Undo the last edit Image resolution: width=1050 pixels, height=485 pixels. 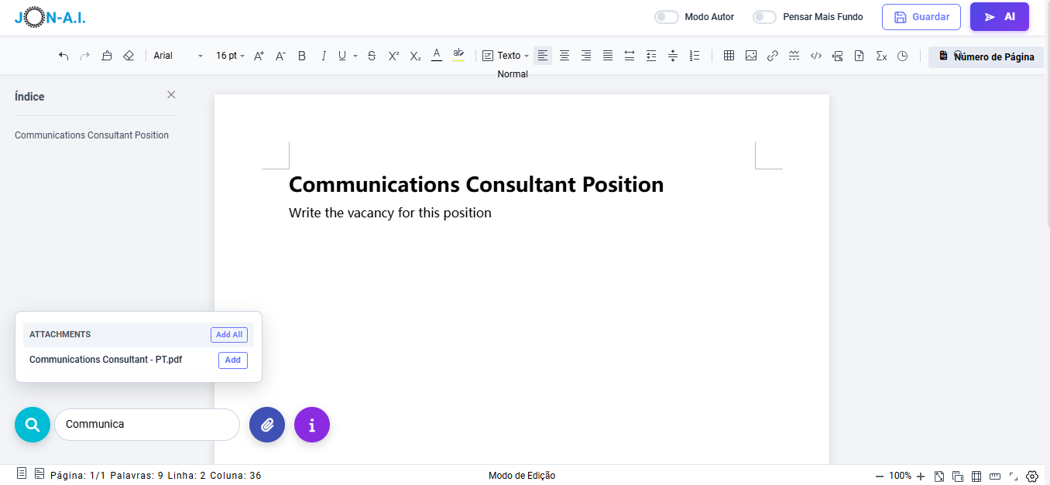(63, 56)
